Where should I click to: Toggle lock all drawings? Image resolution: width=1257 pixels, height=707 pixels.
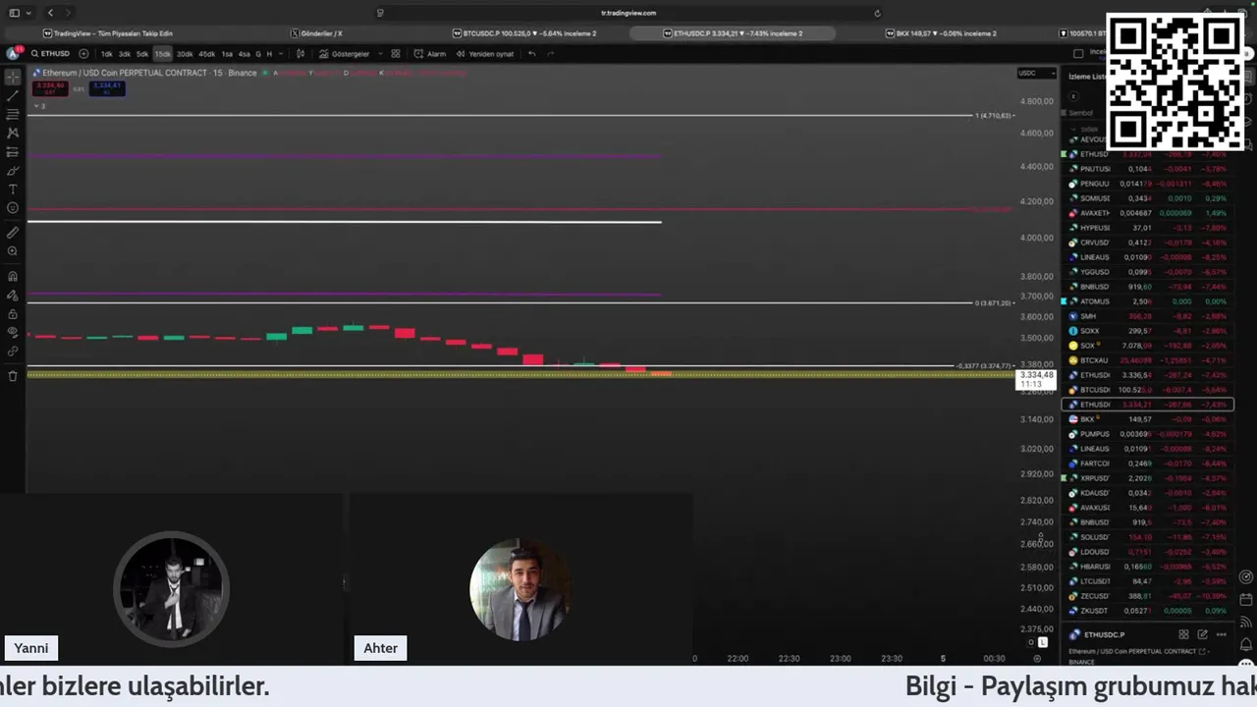click(13, 314)
